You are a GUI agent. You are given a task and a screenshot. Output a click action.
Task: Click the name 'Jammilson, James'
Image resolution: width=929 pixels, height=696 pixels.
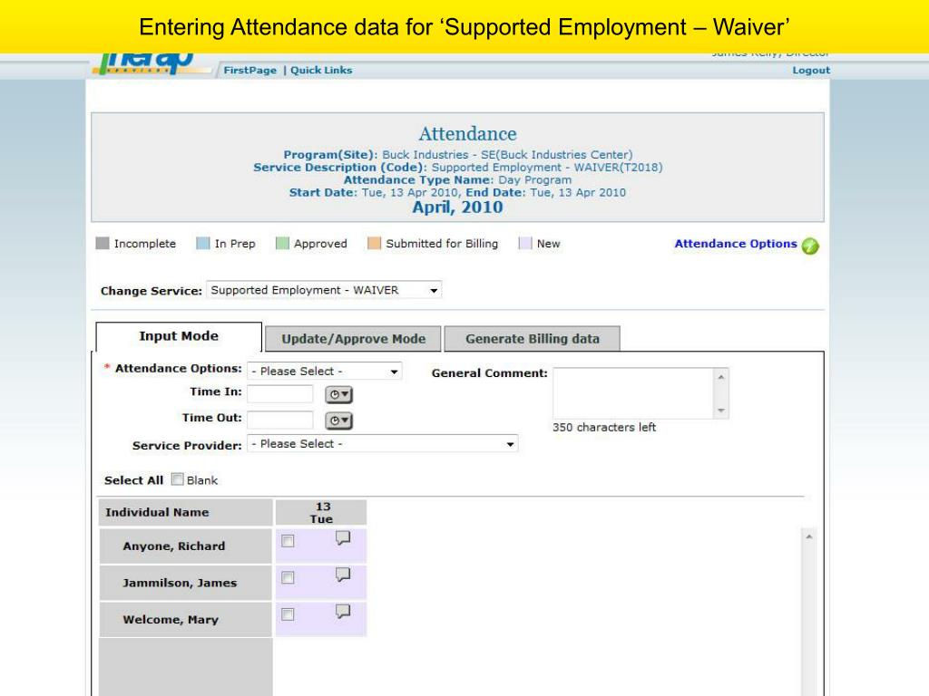pos(180,583)
